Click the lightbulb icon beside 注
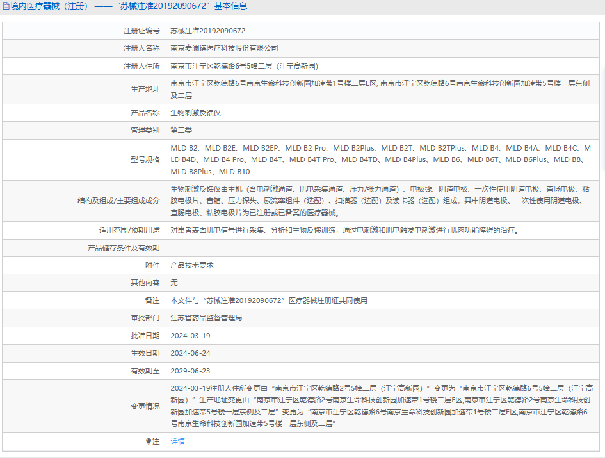 [149, 441]
